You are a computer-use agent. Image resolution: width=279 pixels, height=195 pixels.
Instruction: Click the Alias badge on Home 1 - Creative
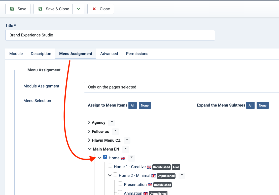[x=176, y=167]
